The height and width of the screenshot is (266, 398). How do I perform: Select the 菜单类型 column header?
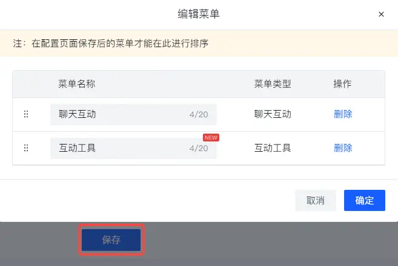[x=273, y=84]
